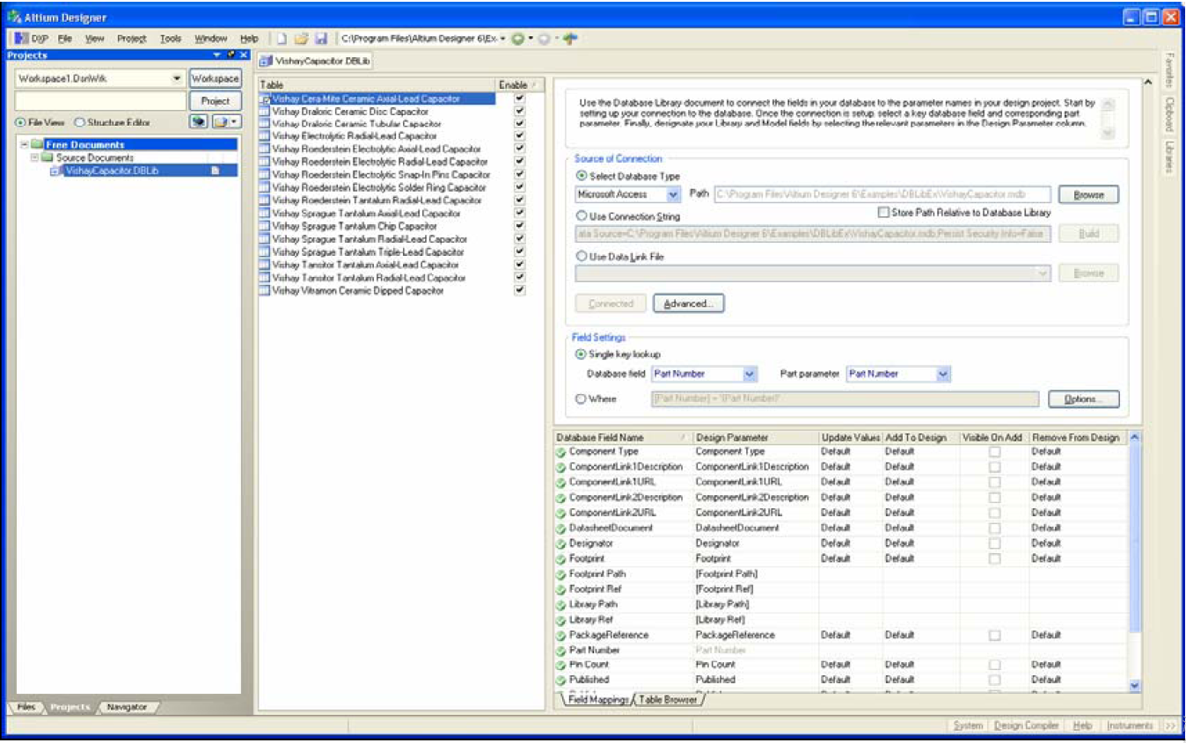Close the Projects panel
The height and width of the screenshot is (743, 1186).
pos(244,55)
